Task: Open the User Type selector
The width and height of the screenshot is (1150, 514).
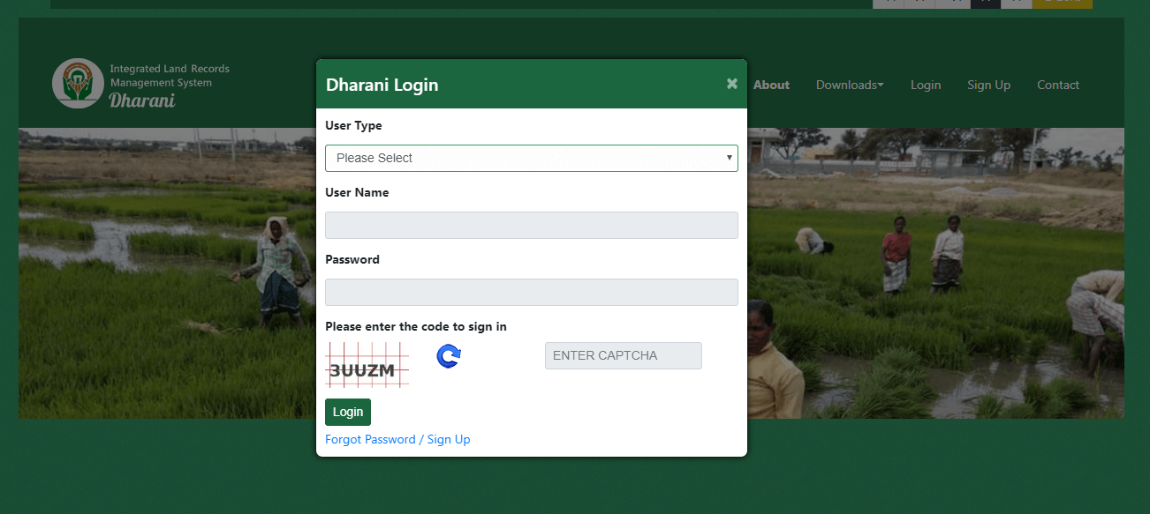Action: click(x=532, y=158)
